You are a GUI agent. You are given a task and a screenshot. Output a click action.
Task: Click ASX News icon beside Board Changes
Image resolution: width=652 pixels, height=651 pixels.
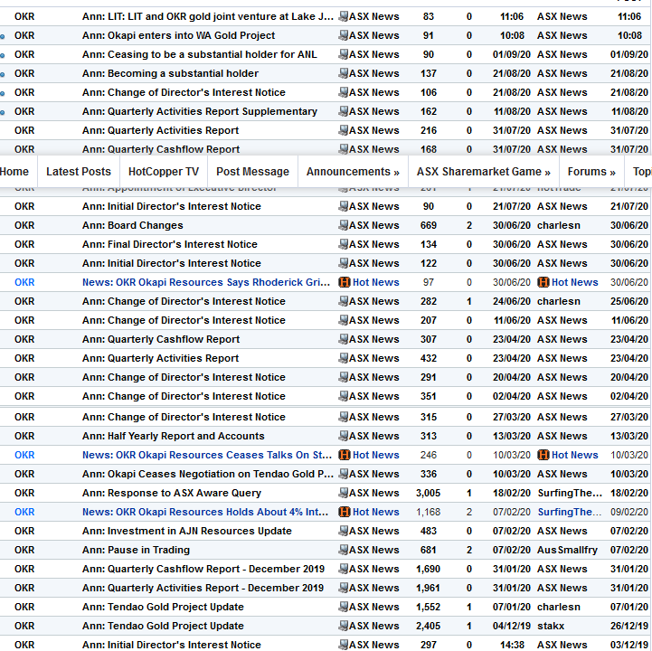[x=343, y=225]
